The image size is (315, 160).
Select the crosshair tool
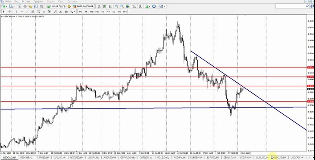click(x=9, y=12)
